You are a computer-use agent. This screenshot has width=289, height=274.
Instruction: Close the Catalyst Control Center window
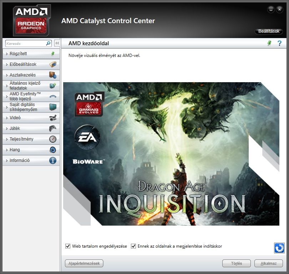click(x=279, y=10)
